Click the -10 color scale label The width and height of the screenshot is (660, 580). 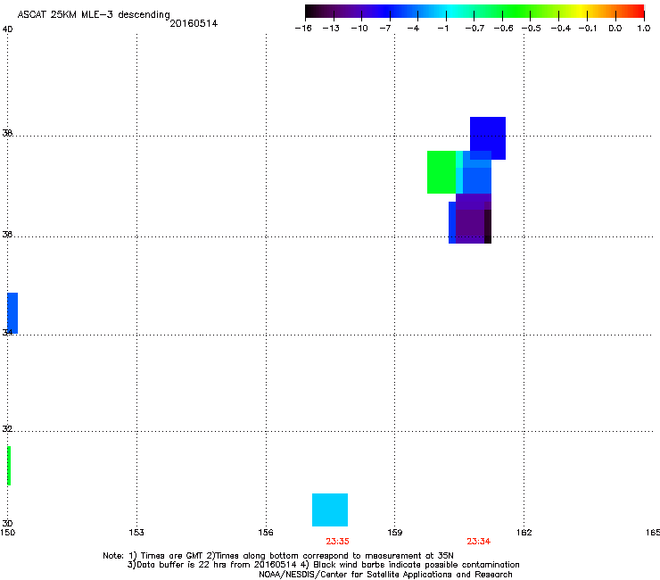tap(359, 29)
